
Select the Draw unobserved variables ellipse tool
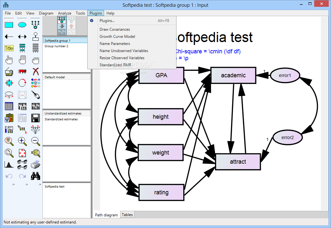coord(22,25)
